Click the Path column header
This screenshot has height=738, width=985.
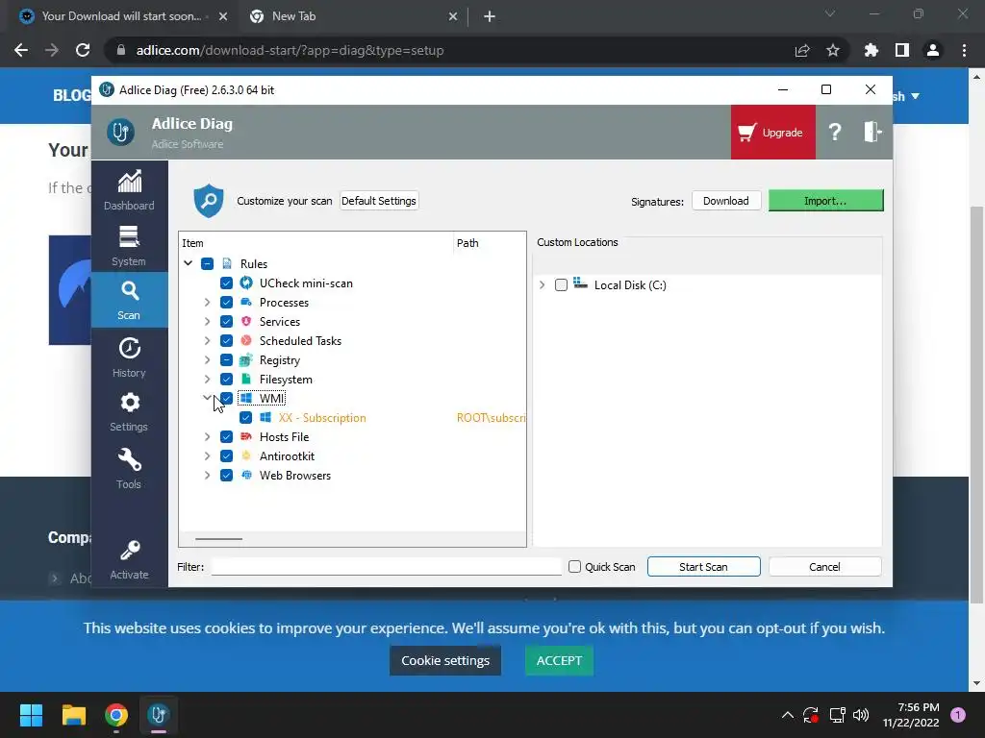pyautogui.click(x=490, y=243)
